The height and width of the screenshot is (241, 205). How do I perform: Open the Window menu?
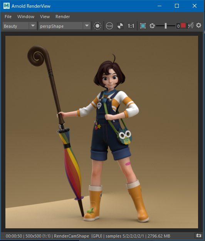tap(26, 17)
